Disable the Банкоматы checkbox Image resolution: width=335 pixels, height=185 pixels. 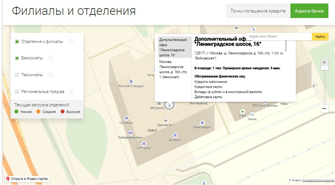click(x=17, y=58)
